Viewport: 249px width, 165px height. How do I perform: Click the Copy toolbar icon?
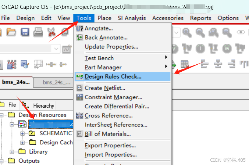pyautogui.click(x=65, y=32)
